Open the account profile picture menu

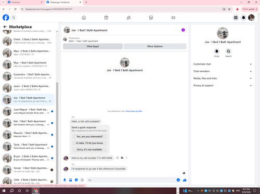tap(251, 18)
